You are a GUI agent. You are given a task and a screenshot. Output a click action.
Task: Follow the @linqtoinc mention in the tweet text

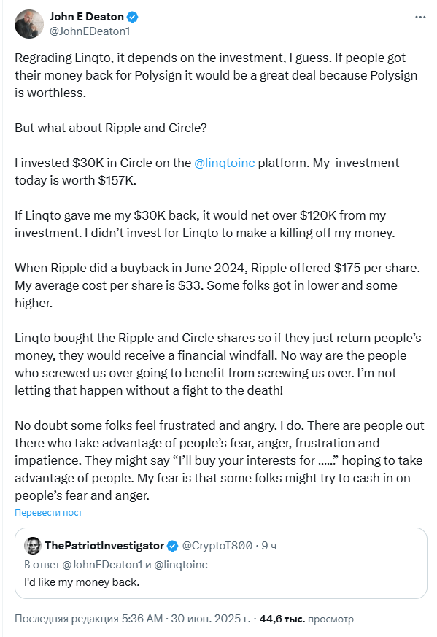(x=225, y=163)
